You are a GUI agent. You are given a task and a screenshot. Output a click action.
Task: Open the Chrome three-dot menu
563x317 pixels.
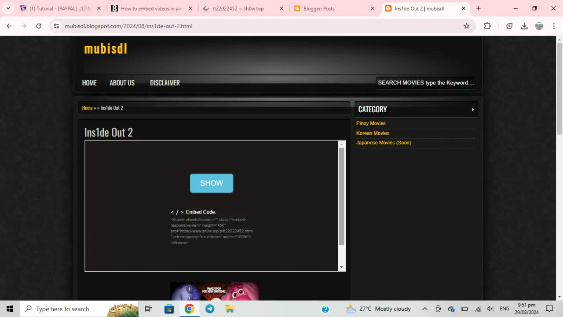pyautogui.click(x=554, y=26)
